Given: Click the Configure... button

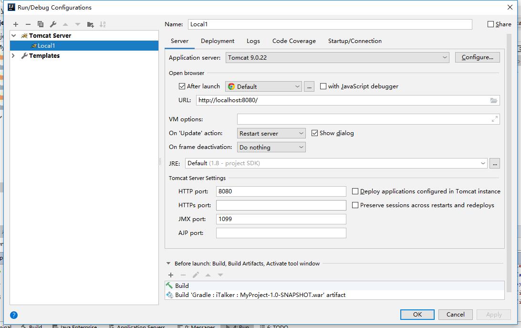Looking at the screenshot, I should point(477,57).
